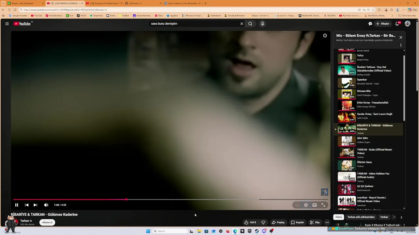This screenshot has height=235, width=419.
Task: Show video info card icon
Action: tap(325, 36)
